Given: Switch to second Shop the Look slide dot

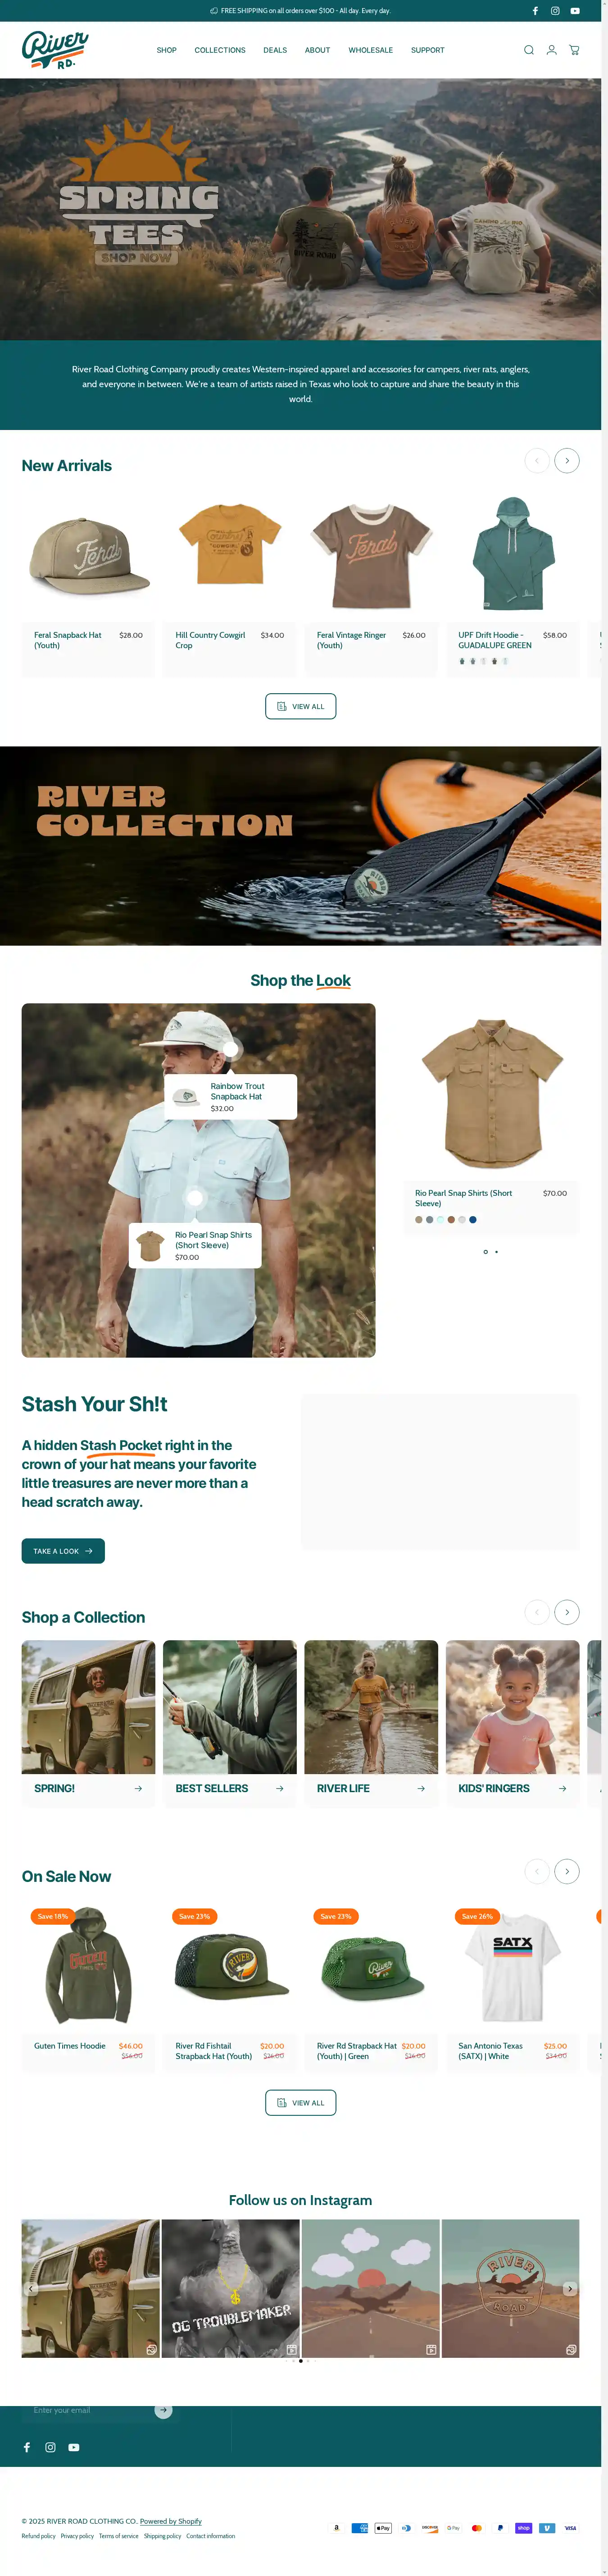Looking at the screenshot, I should point(496,1252).
